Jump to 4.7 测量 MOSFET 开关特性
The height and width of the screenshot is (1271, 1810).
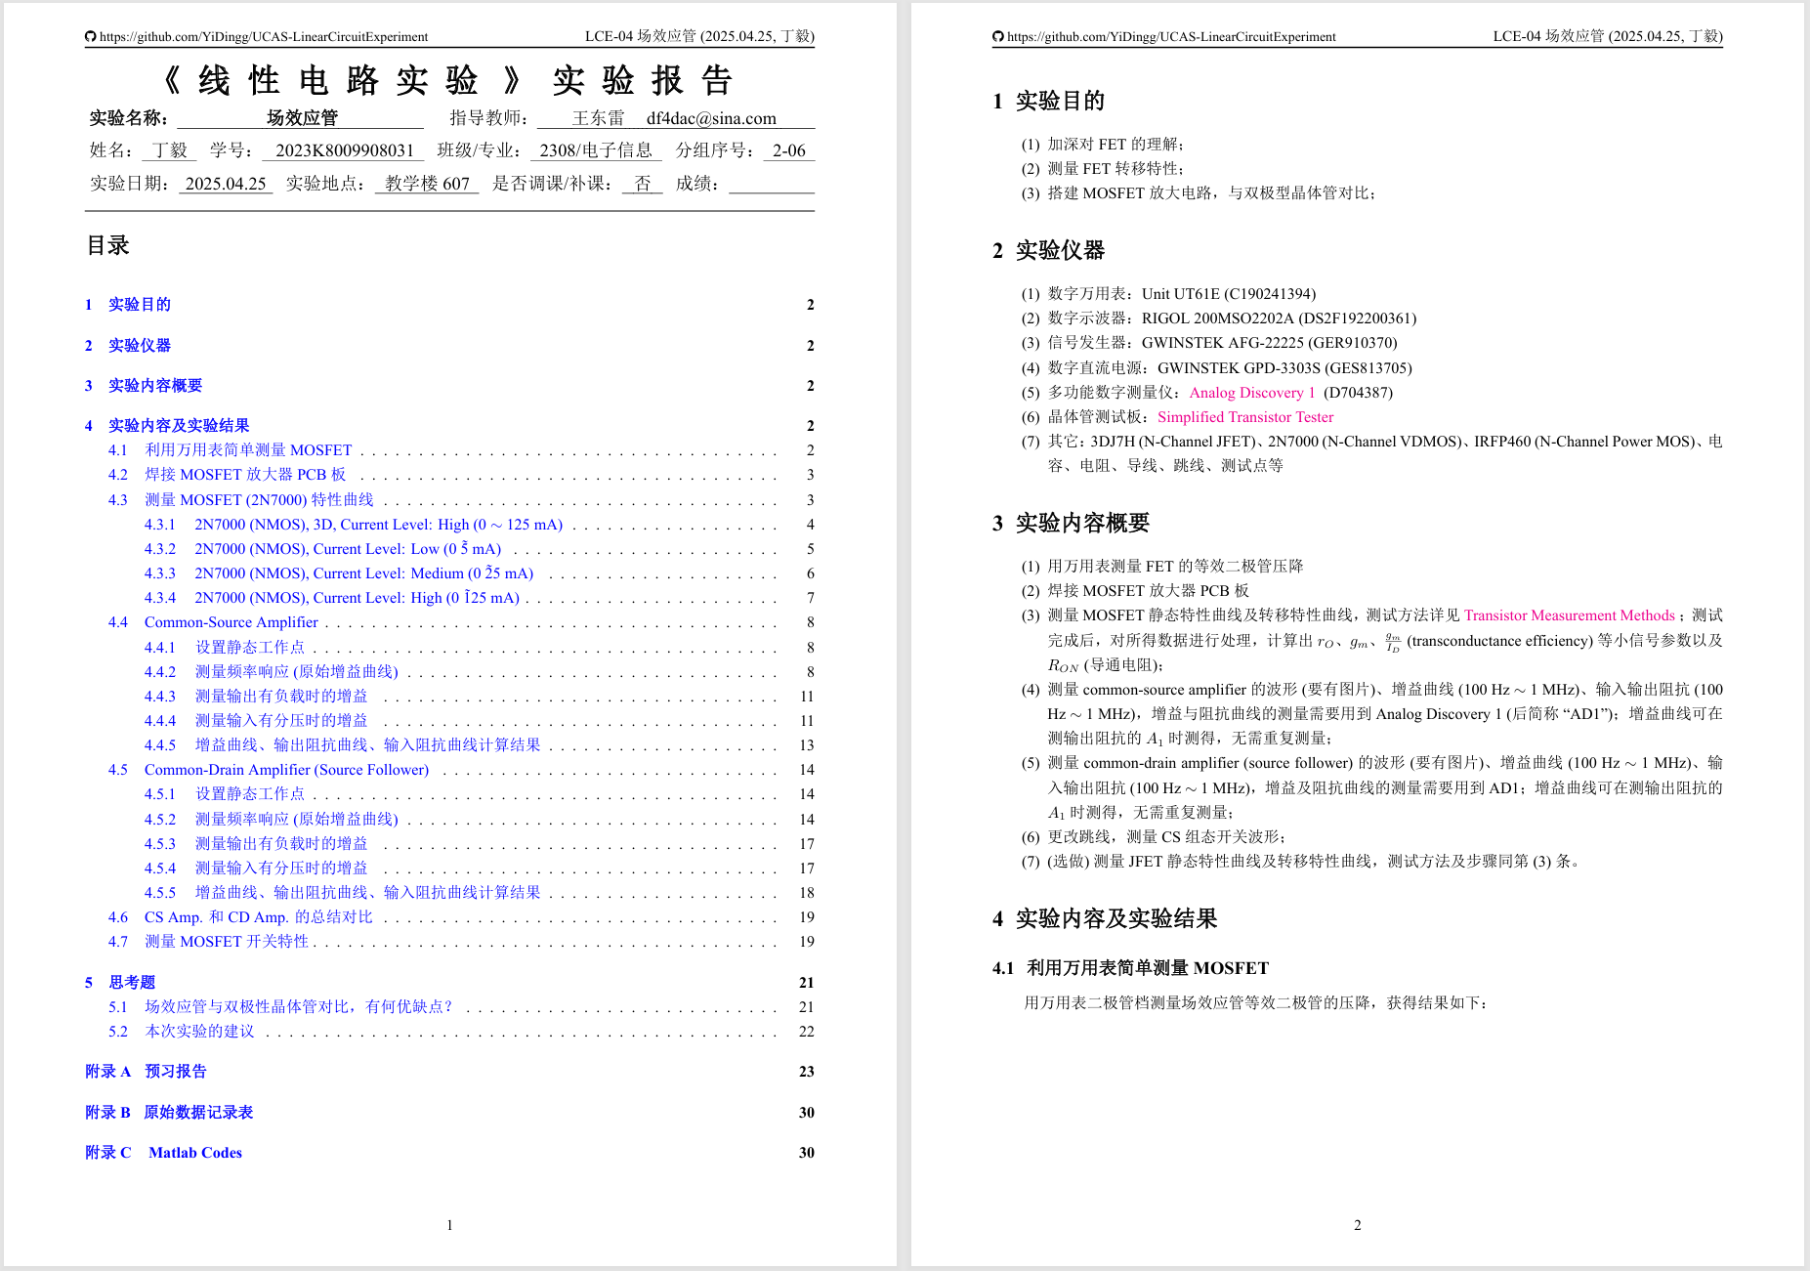click(209, 942)
